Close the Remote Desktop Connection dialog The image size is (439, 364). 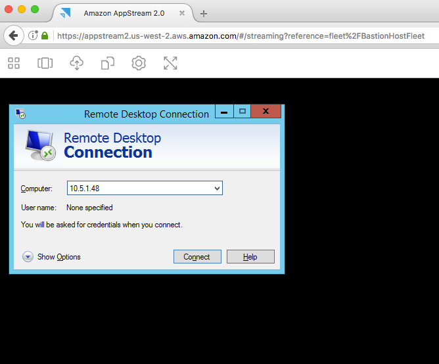tap(266, 112)
